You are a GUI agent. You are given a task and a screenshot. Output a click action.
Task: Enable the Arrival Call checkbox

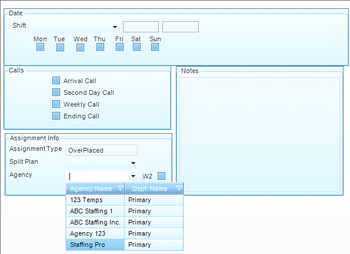coord(56,81)
